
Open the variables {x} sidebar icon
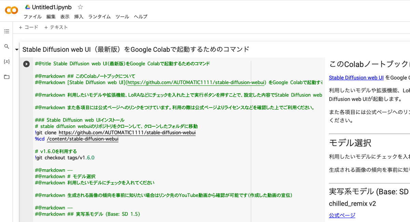click(x=6, y=62)
